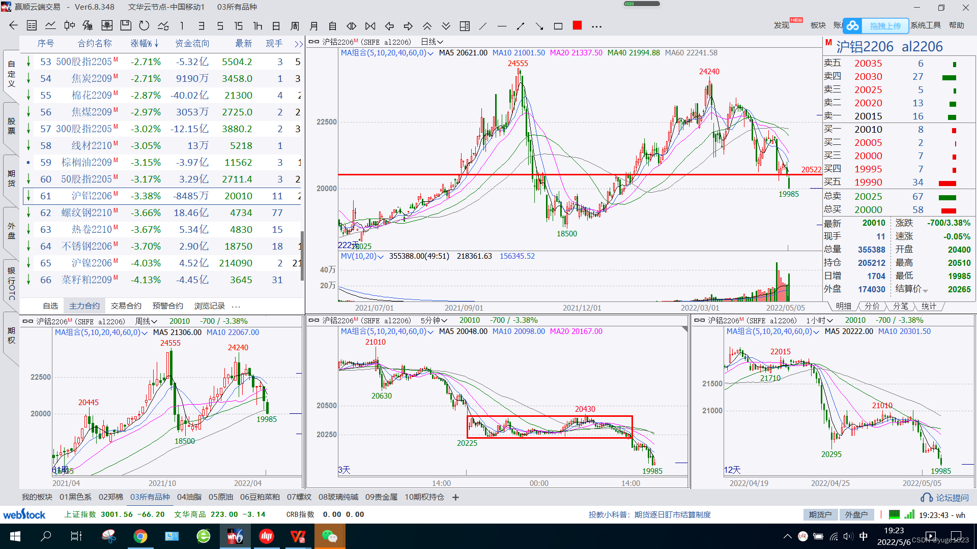Viewport: 977px width, 549px height.
Task: Select 日 daily period button
Action: coord(276,25)
